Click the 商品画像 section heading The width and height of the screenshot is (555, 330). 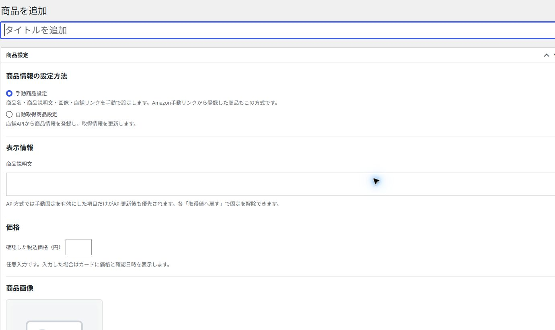click(x=20, y=288)
